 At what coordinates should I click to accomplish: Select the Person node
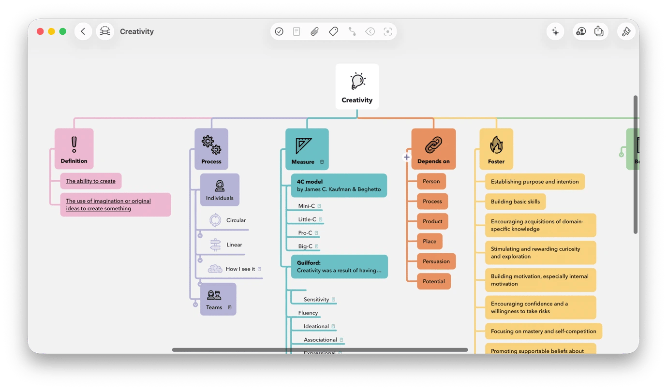click(431, 182)
